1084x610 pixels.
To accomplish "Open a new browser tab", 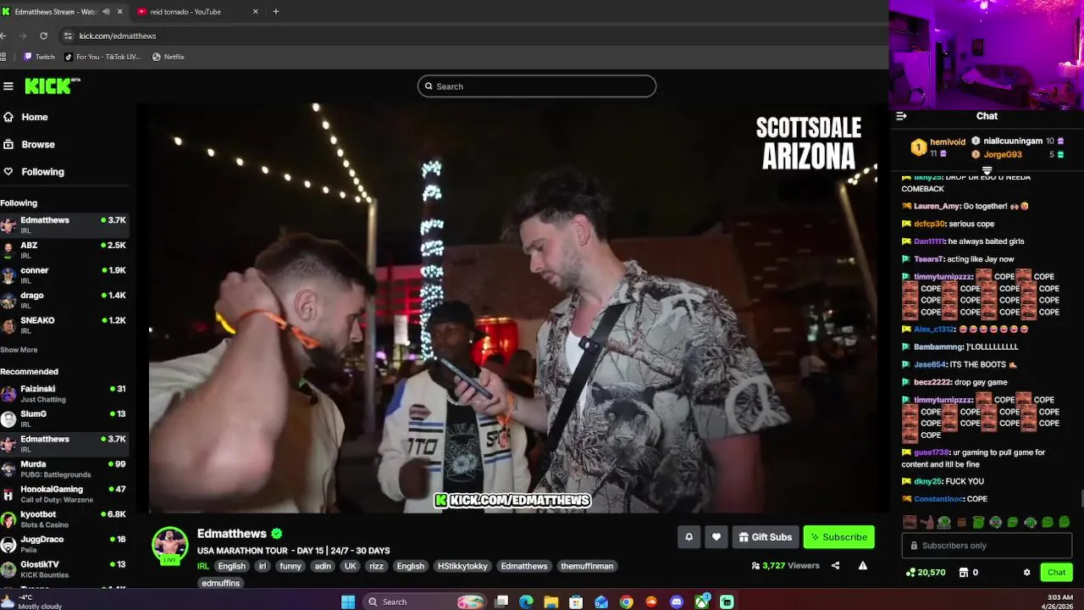I will (x=276, y=12).
